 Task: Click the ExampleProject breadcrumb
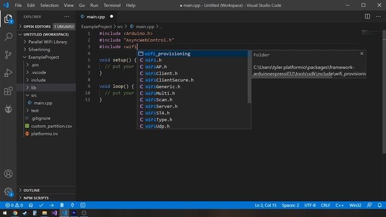coord(96,27)
